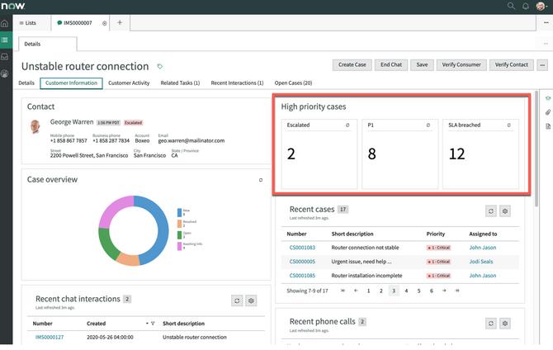
Task: Open Recent cases settings gear
Action: click(505, 211)
